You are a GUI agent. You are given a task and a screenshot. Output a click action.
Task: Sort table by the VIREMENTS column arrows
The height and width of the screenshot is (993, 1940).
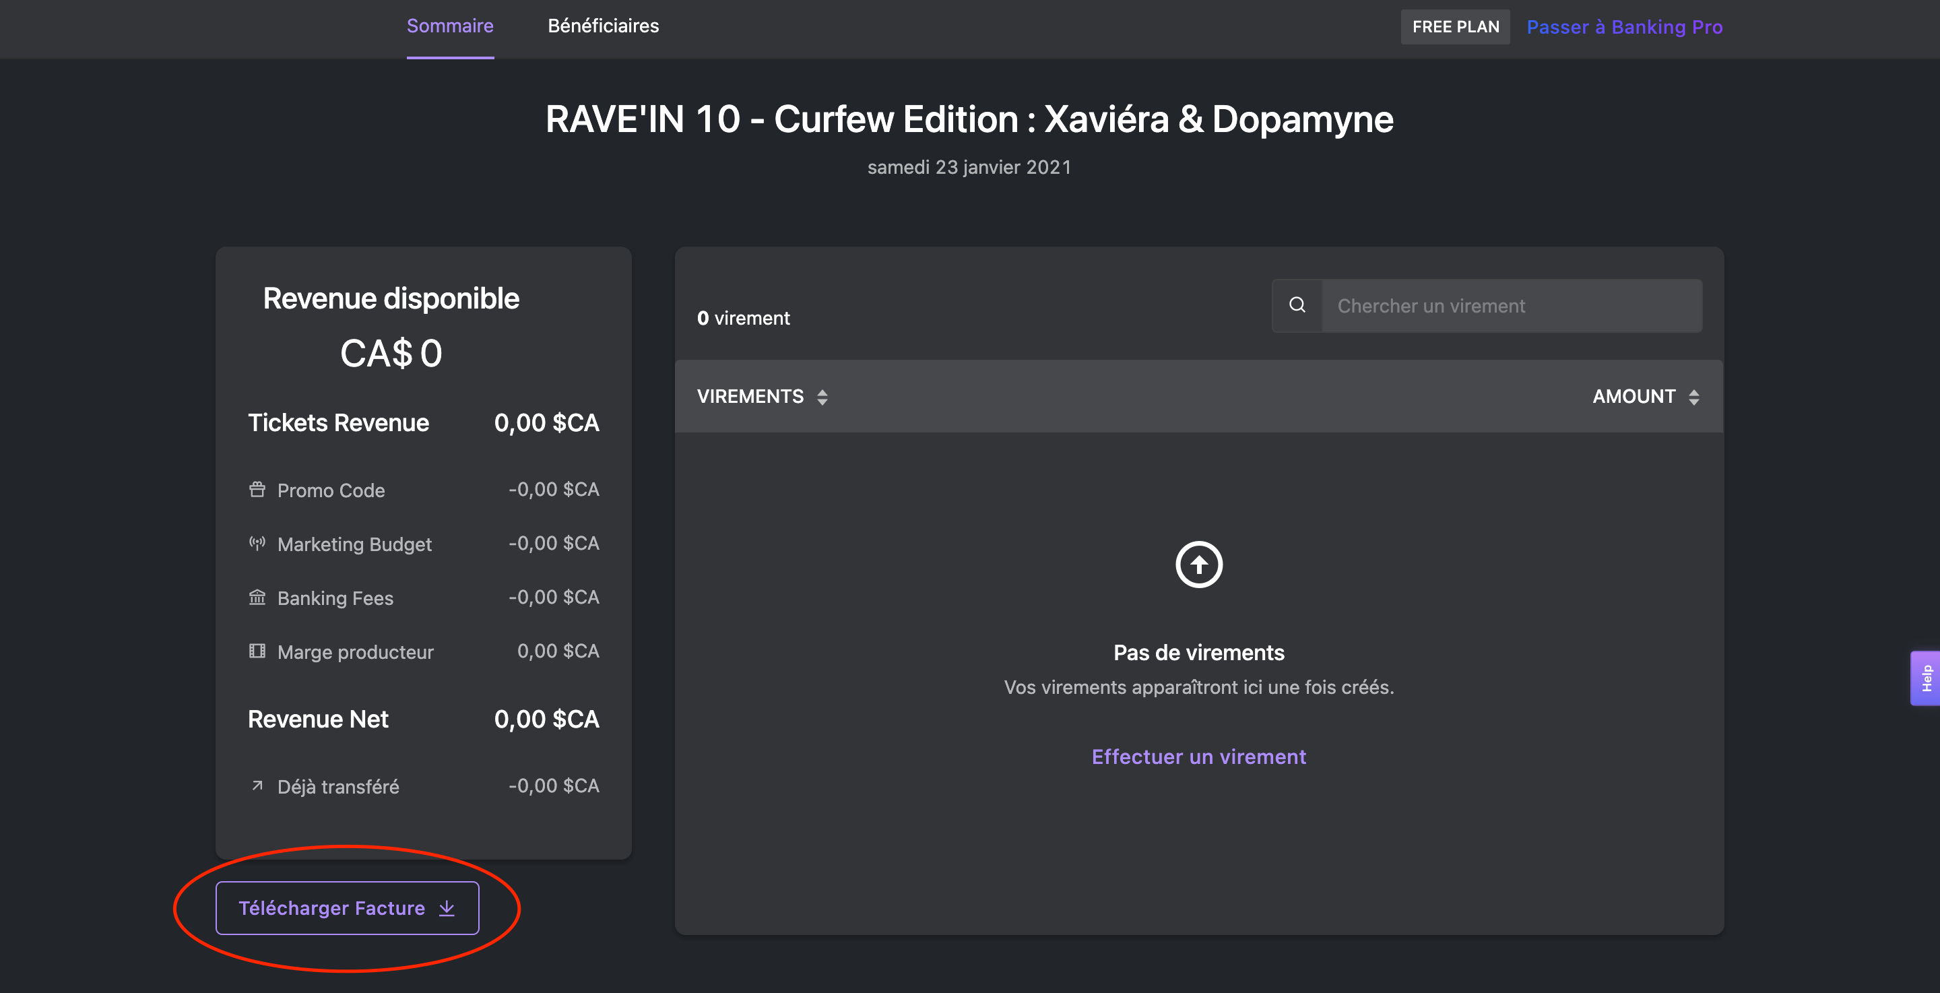click(x=822, y=397)
